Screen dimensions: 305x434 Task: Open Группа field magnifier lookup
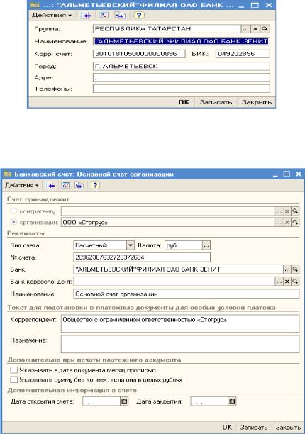(265, 29)
